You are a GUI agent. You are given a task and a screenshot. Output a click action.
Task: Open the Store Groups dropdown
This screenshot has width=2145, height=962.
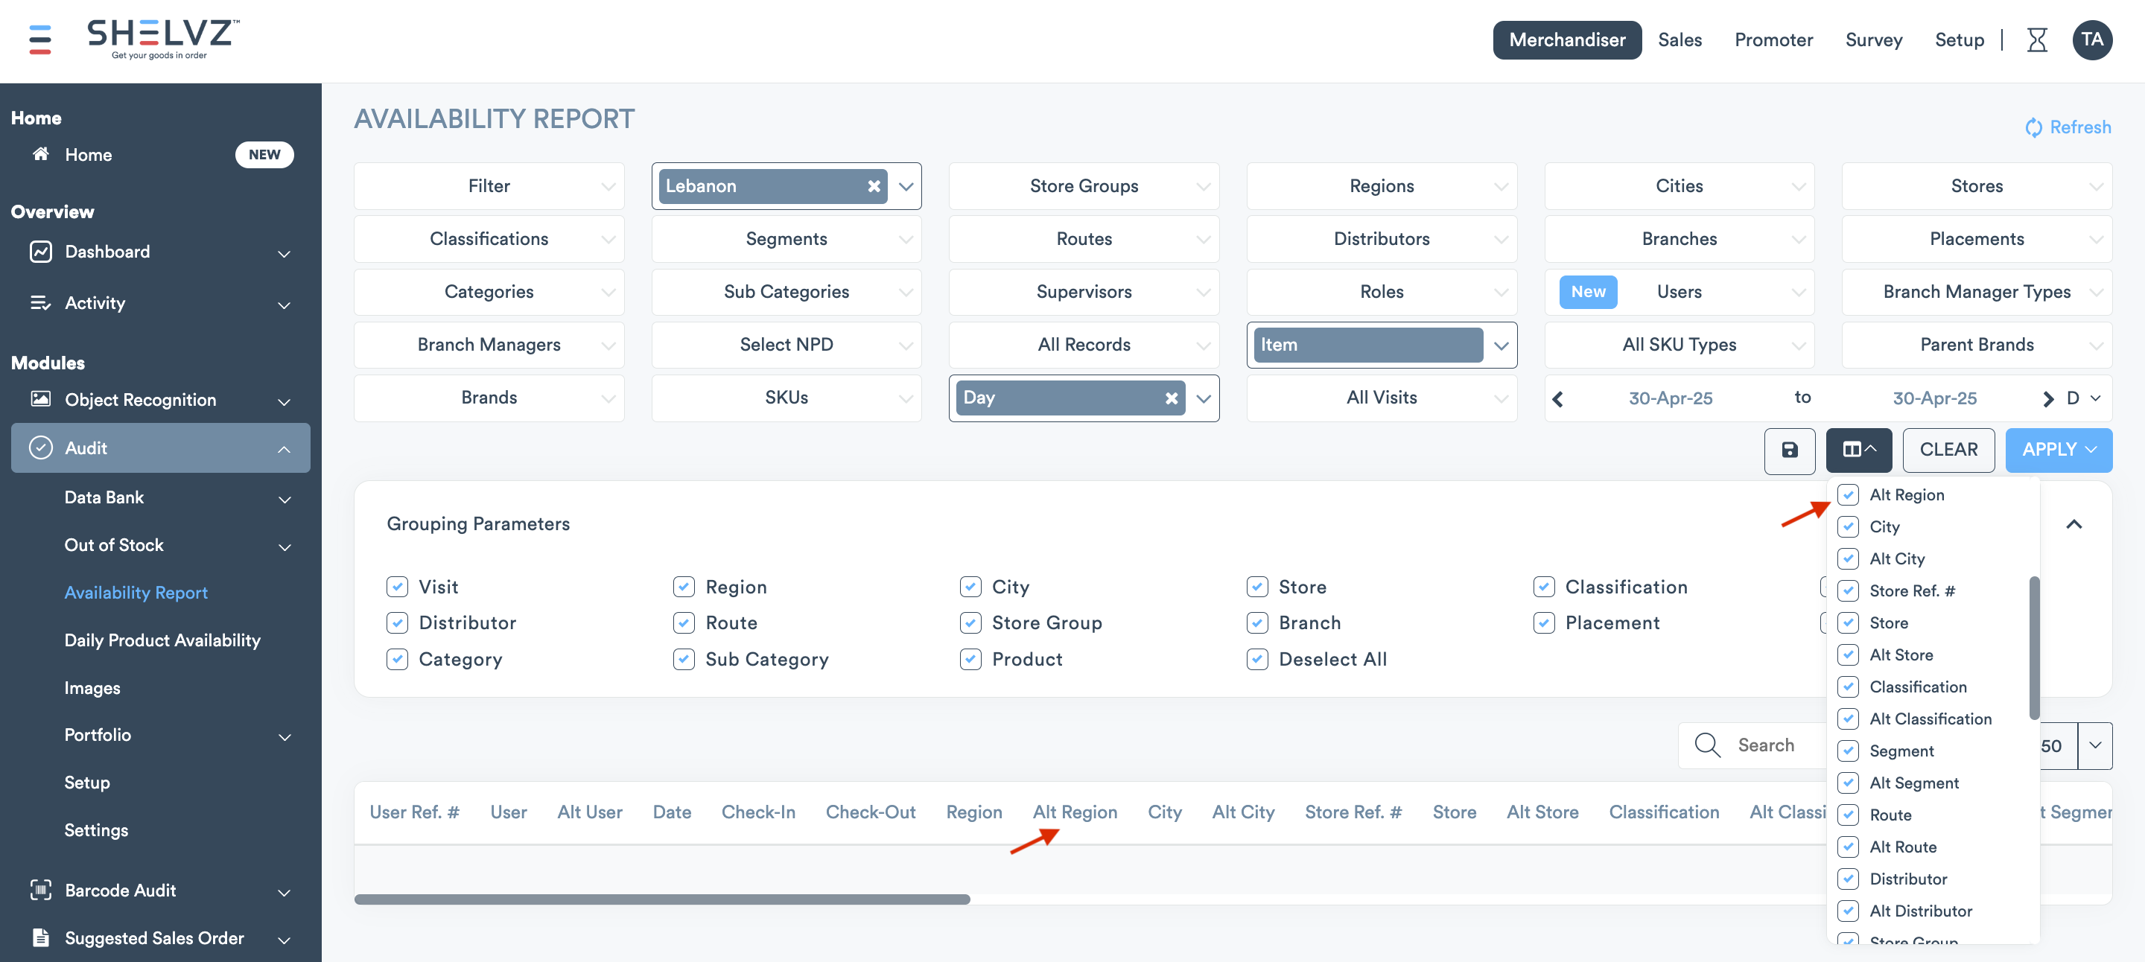point(1084,186)
